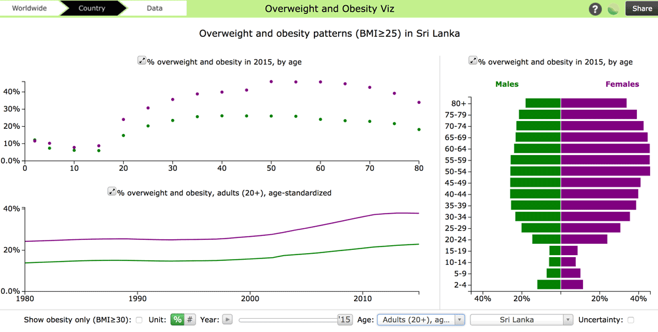This screenshot has height=332, width=658.
Task: Expand the male/female pyramid chart
Action: point(472,61)
